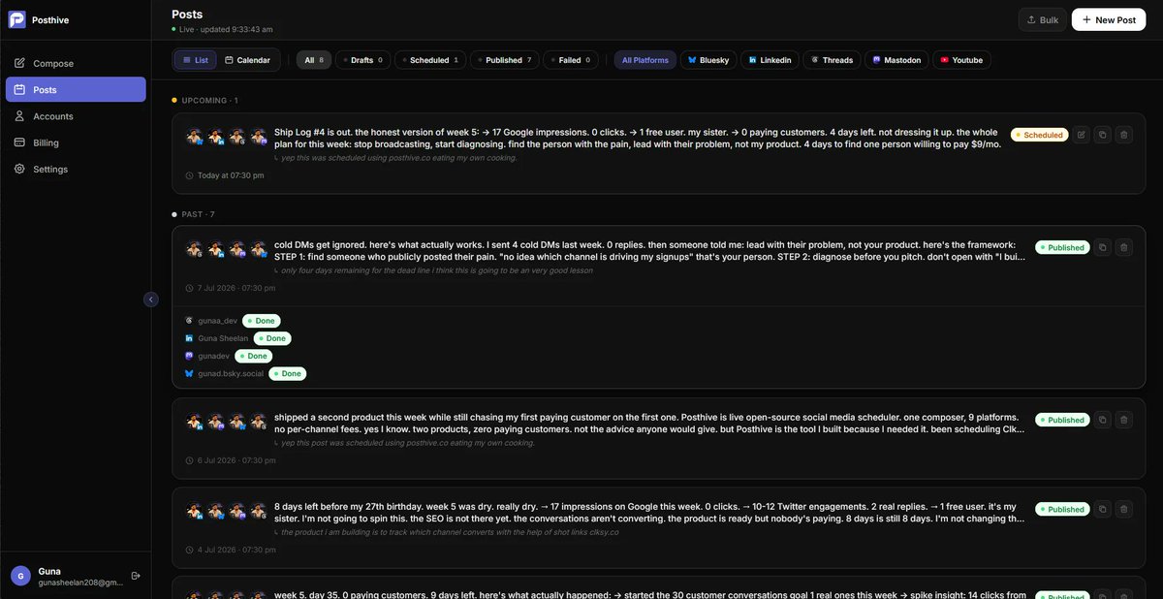Click Published badge on shipped second product post
Viewport: 1163px width, 599px height.
(1062, 420)
